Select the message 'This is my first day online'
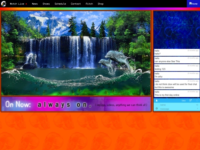 click(x=177, y=93)
